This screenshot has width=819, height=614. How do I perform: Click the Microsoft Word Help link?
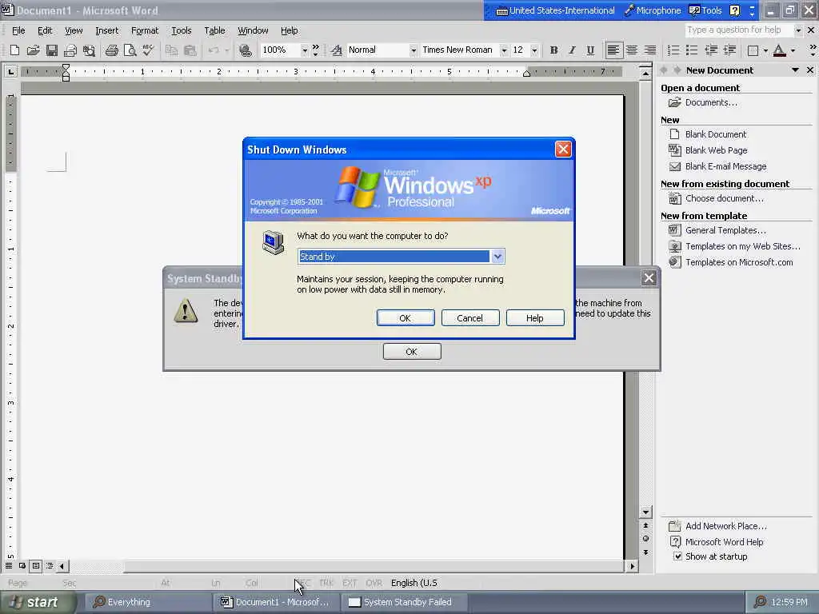click(x=724, y=542)
